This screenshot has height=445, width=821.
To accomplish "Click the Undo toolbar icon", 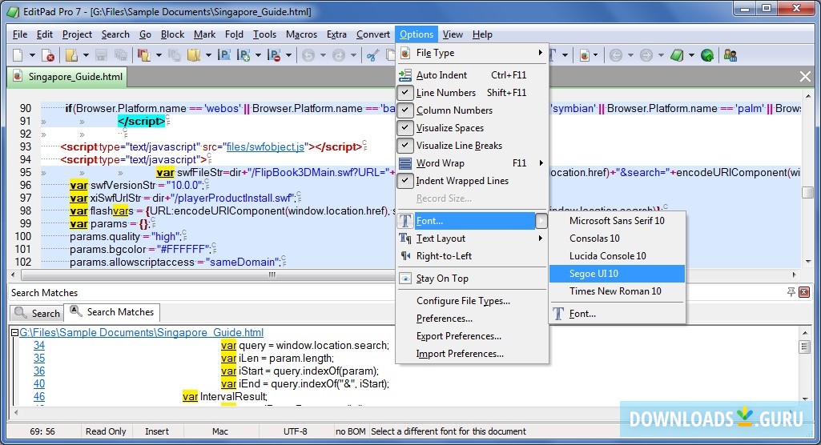I will [x=308, y=55].
